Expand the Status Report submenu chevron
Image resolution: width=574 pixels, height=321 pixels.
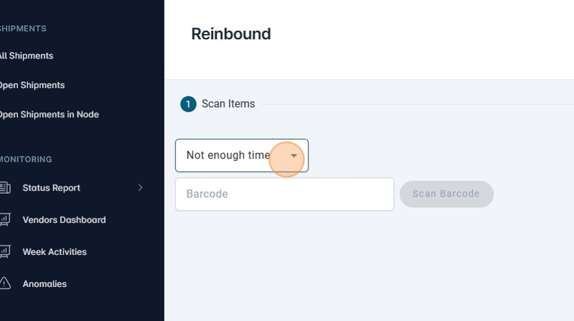coord(140,188)
